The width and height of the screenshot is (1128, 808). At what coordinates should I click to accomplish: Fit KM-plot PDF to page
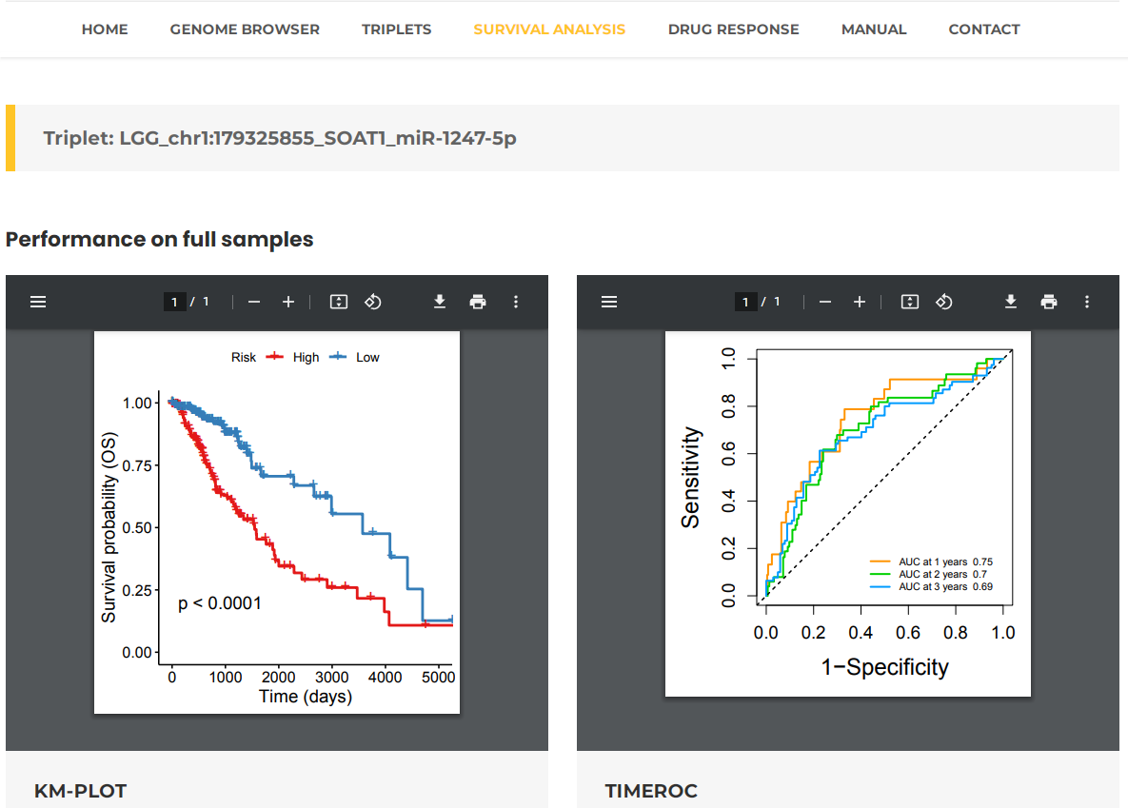339,303
